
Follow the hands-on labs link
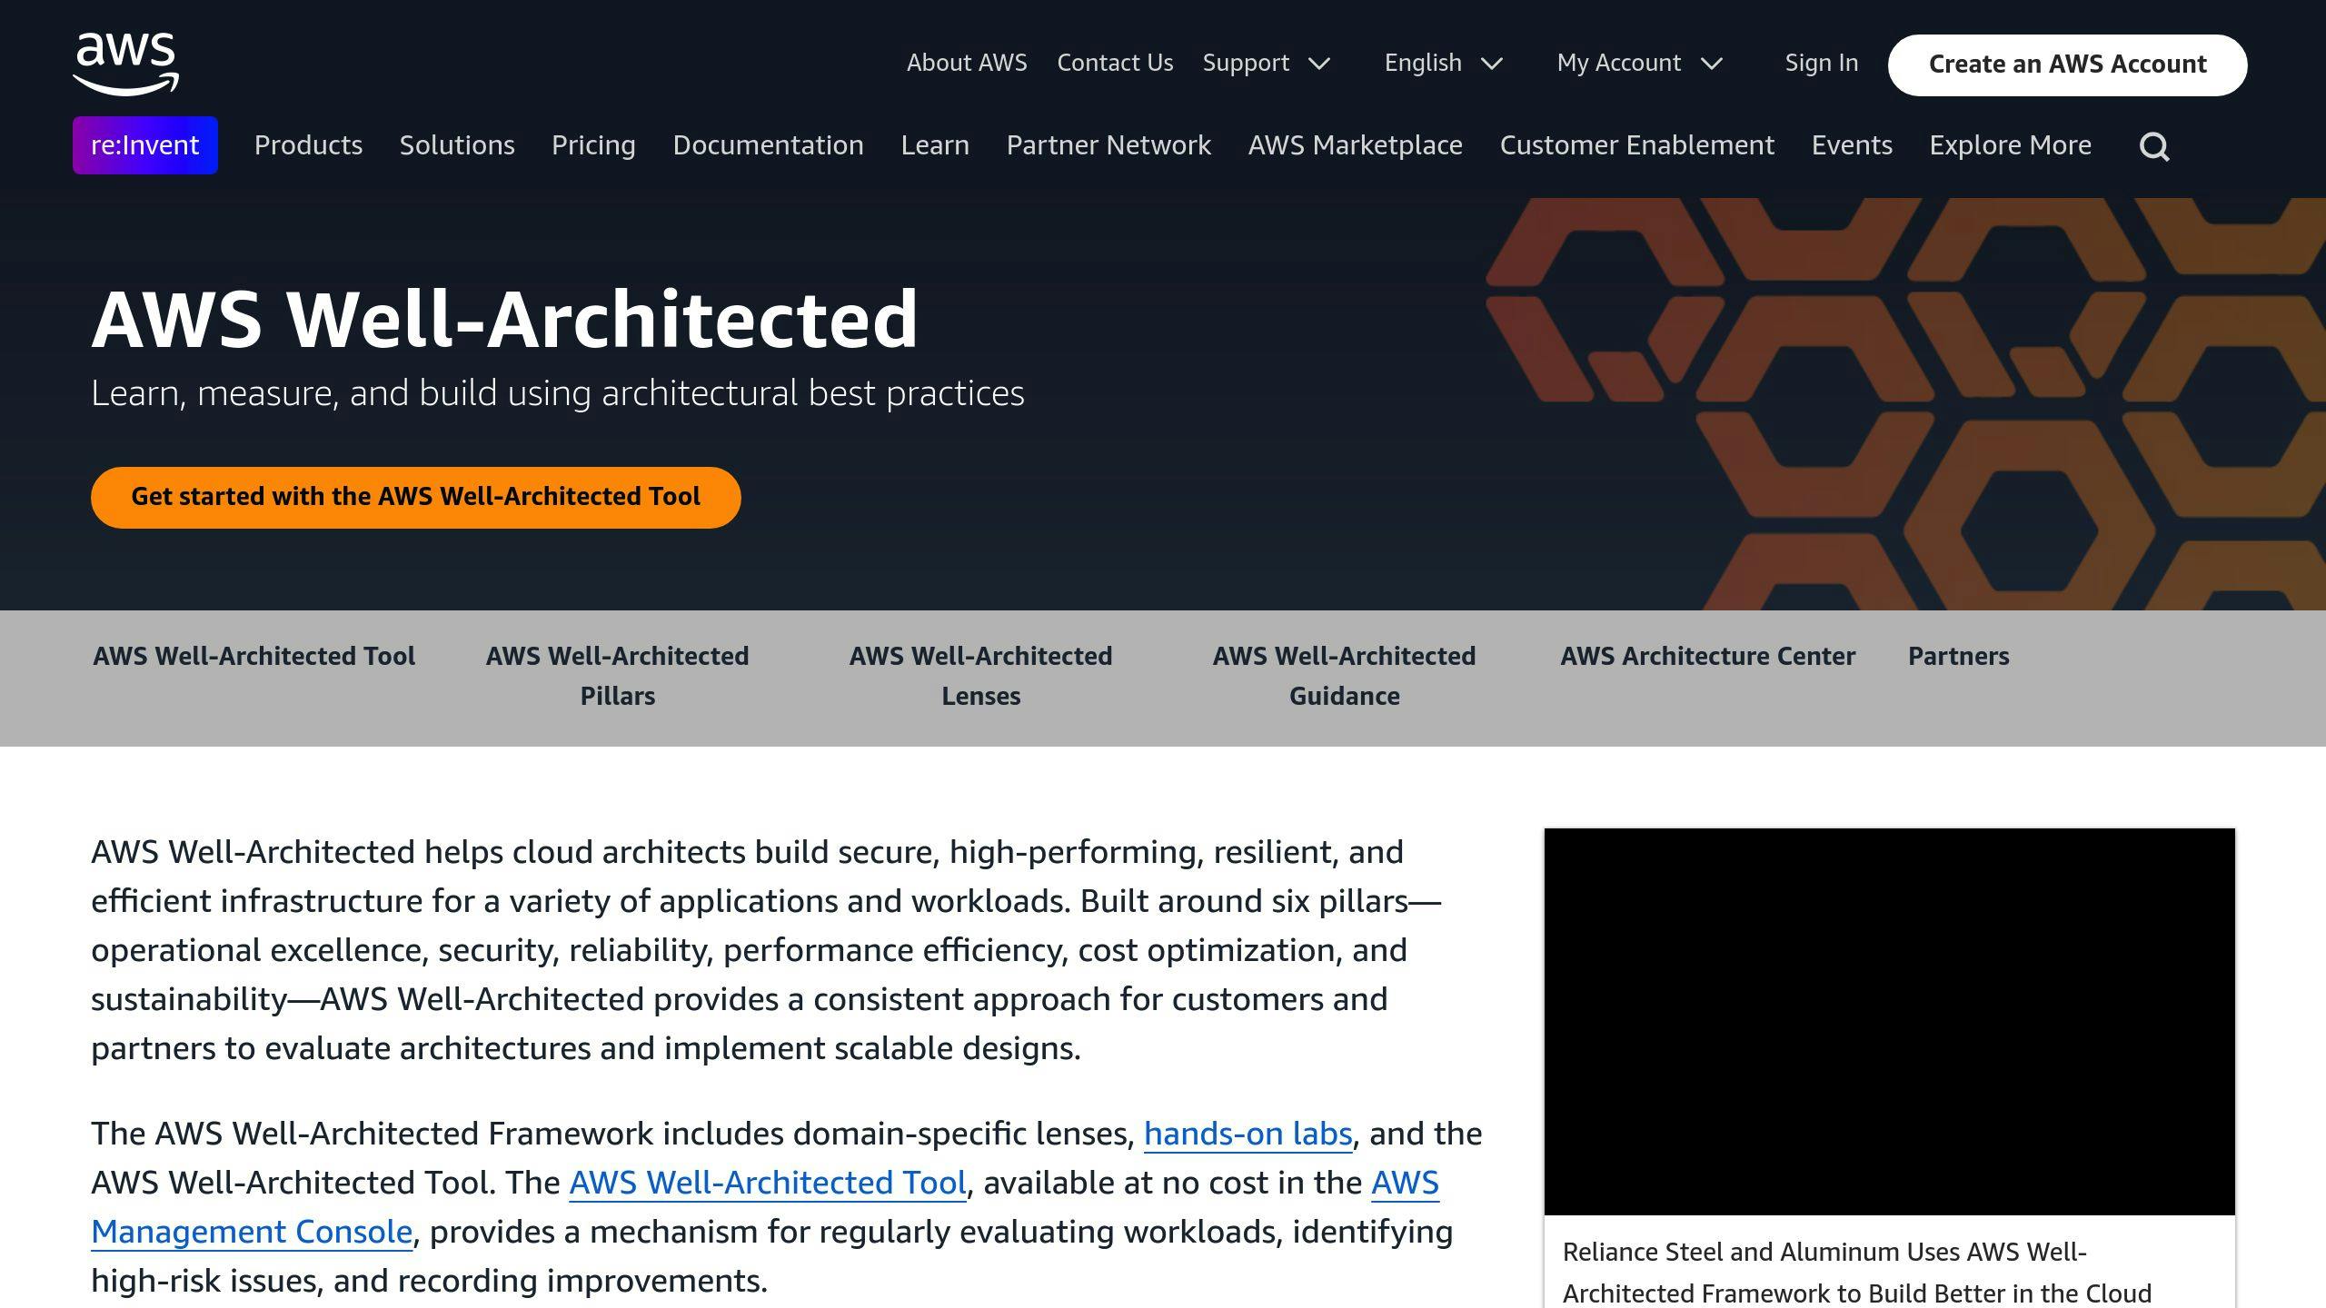[1248, 1134]
